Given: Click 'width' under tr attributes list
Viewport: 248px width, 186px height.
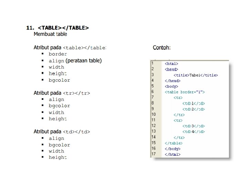Looking at the screenshot, I should point(56,112).
